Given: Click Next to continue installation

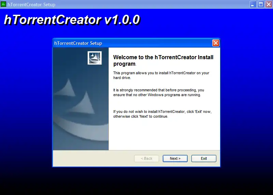Looking at the screenshot, I should 175,158.
